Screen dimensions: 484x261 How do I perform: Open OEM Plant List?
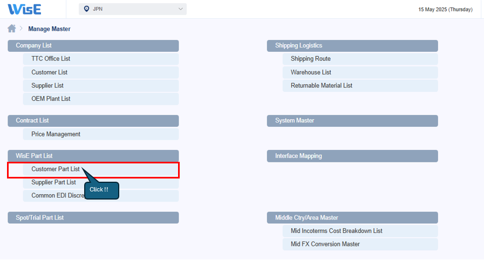click(51, 99)
